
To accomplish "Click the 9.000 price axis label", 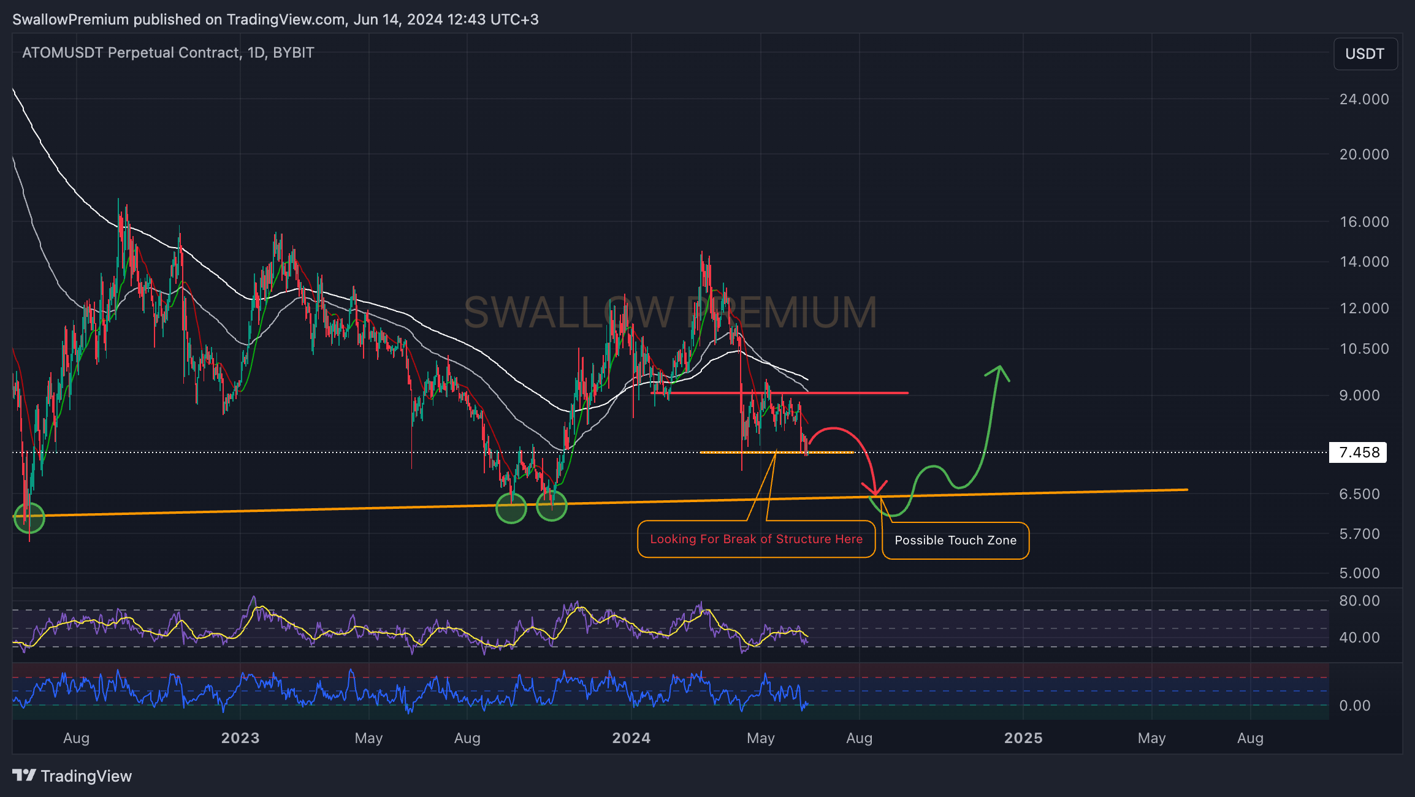I will [x=1359, y=395].
